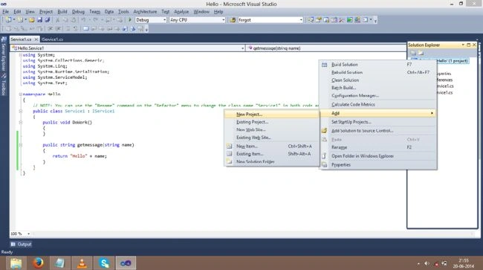
Task: Click the toggle bookmark icon on editor toolbar
Action: (86, 29)
